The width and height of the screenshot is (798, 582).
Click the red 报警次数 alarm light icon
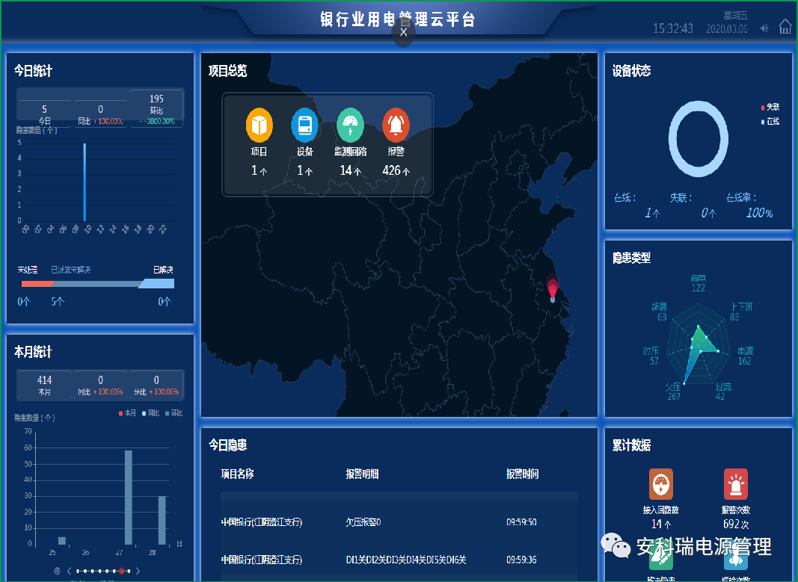click(x=734, y=484)
